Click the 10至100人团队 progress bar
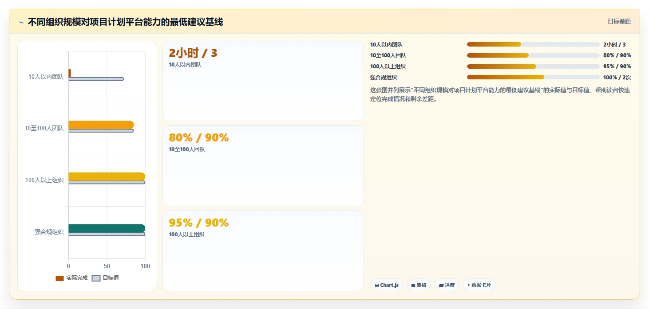 [533, 55]
